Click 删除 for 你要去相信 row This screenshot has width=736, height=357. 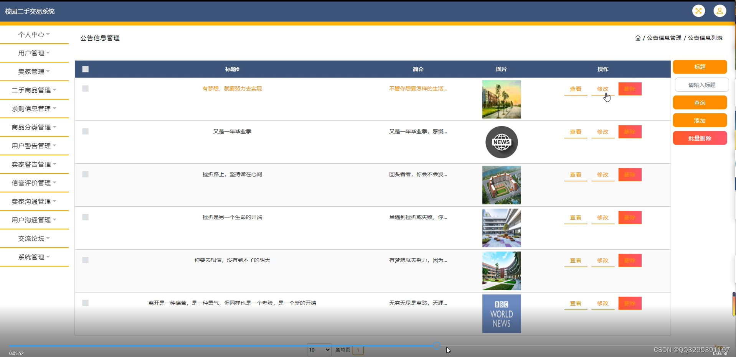pyautogui.click(x=630, y=261)
